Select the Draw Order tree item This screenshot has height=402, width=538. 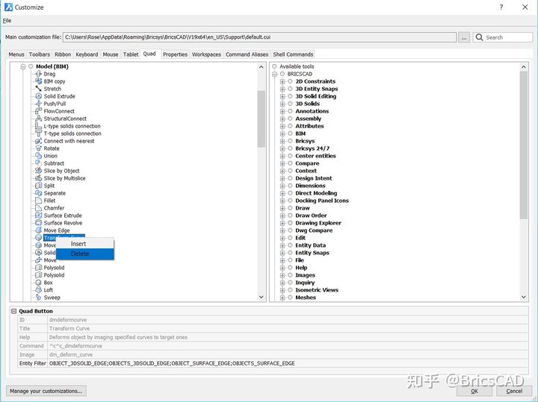click(311, 216)
